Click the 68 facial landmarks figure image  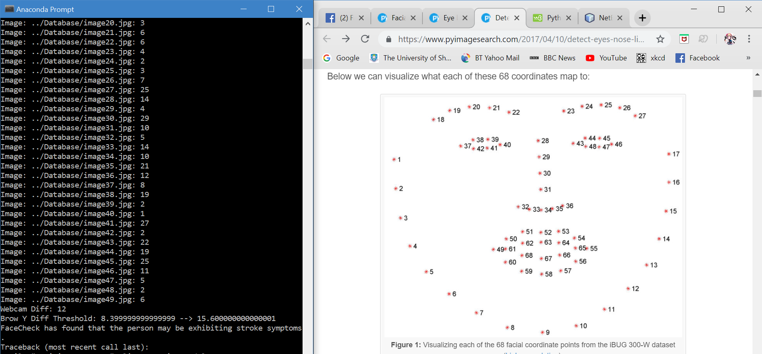point(533,217)
